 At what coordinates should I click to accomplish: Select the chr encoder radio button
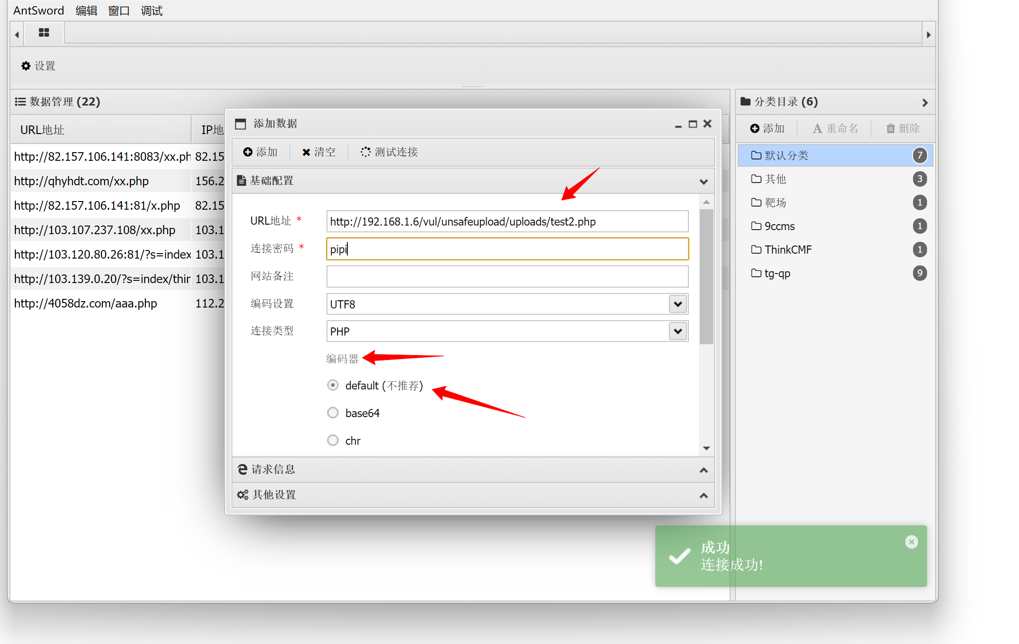pyautogui.click(x=333, y=440)
